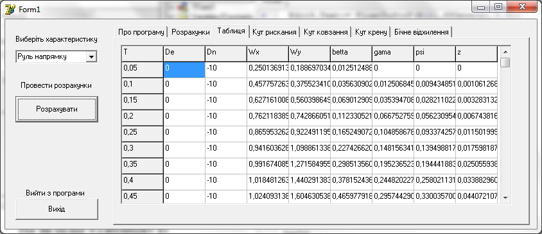Click the table scrollbar down arrow
542x234 pixels.
(505, 197)
